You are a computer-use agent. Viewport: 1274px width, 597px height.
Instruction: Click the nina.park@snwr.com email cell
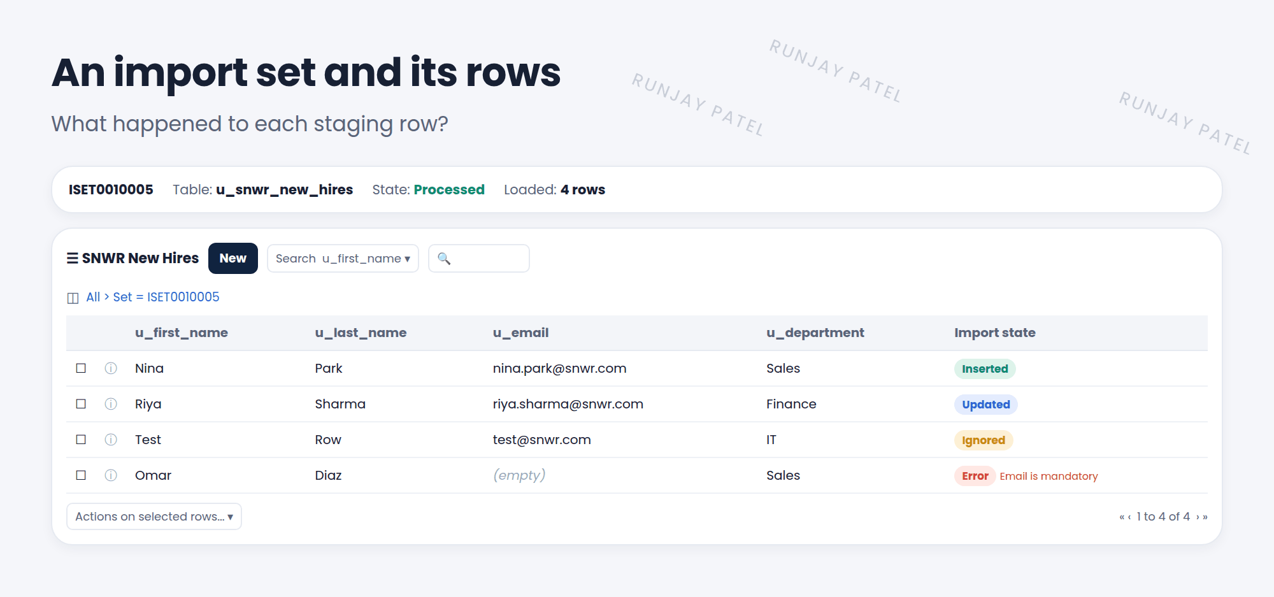560,368
